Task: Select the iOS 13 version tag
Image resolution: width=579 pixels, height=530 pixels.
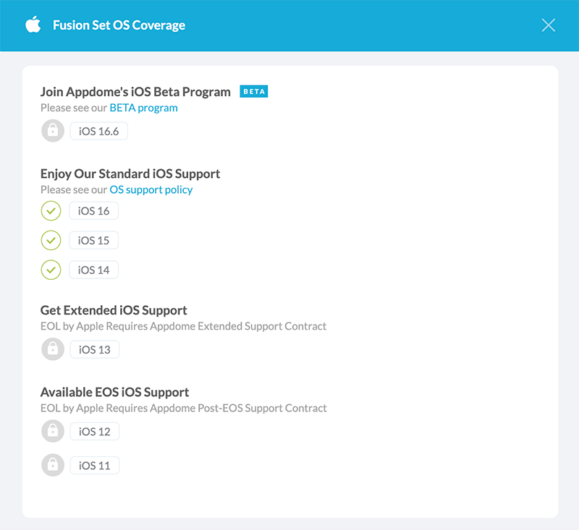Action: coord(94,349)
